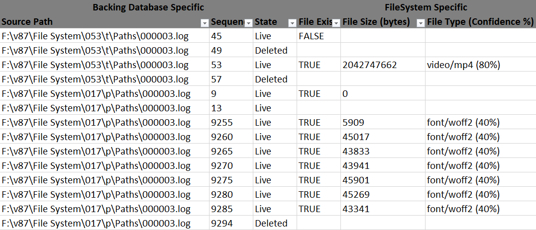Select the File Type (Confidence %) header
The width and height of the screenshot is (536, 230).
[481, 21]
